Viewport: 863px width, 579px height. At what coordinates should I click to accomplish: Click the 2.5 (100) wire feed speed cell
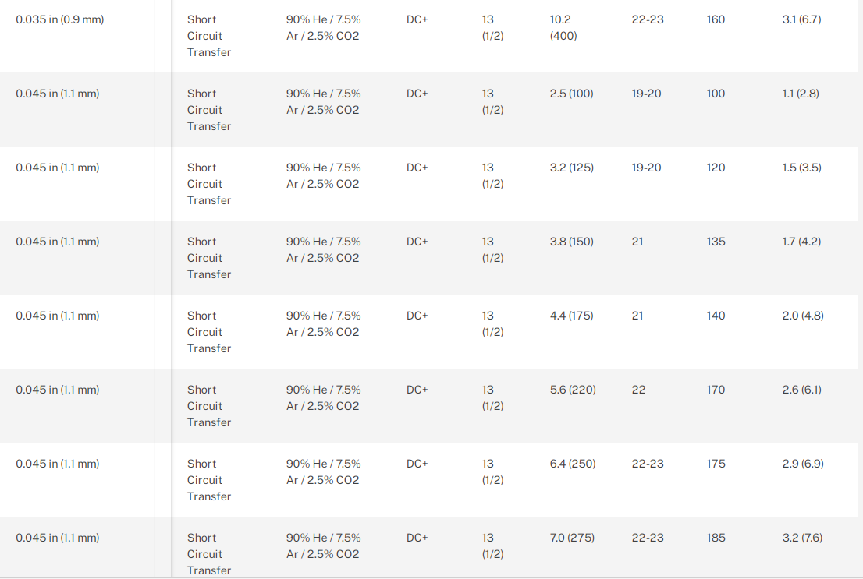(571, 94)
